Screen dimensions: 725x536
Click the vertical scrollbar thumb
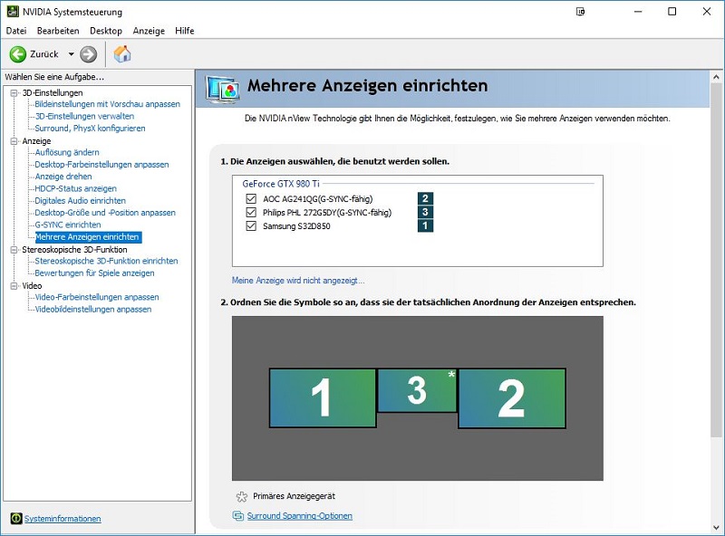click(716, 260)
